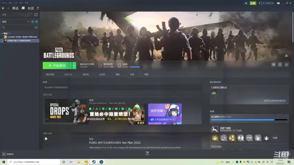Select Counter-Strike: Global Offensive in library

point(20,37)
